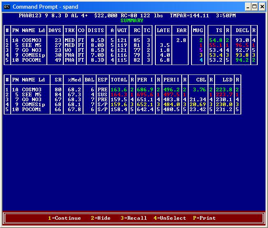Click the red PERII value 497.5
Screen dimensions: 268x228
pyautogui.click(x=171, y=95)
